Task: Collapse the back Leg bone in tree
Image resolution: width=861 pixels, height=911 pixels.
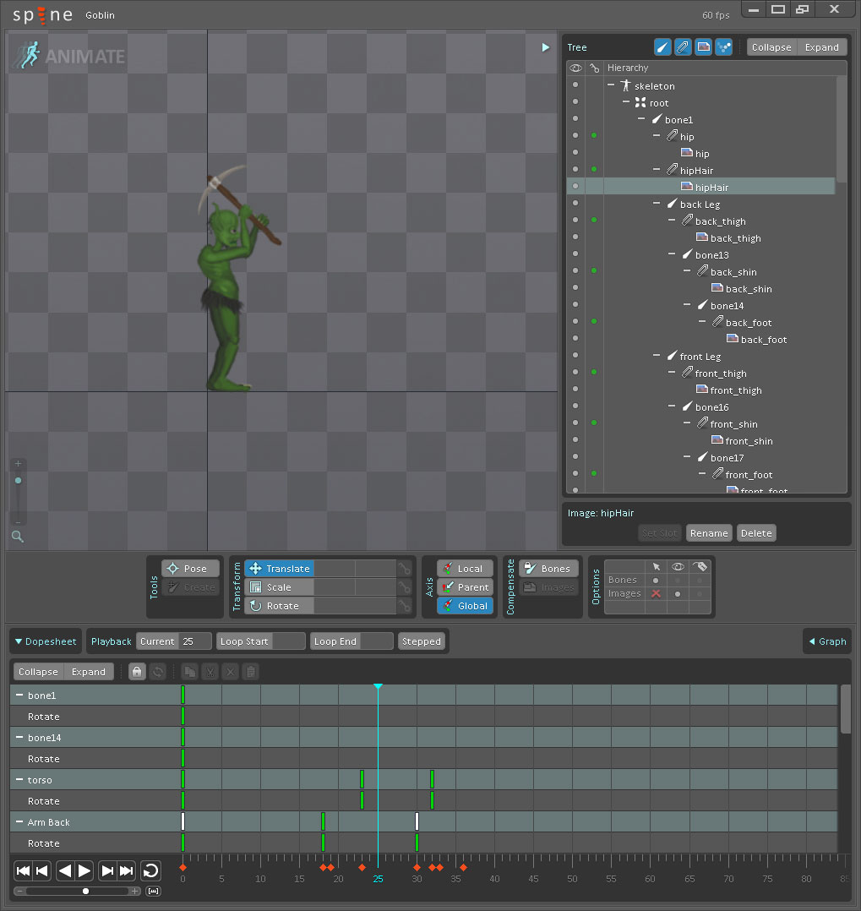Action: pyautogui.click(x=657, y=204)
